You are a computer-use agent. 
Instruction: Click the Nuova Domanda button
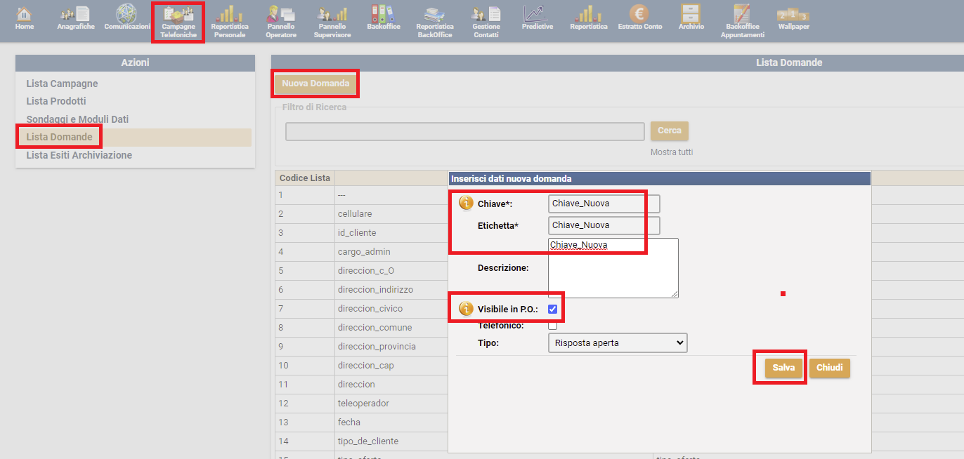[315, 84]
